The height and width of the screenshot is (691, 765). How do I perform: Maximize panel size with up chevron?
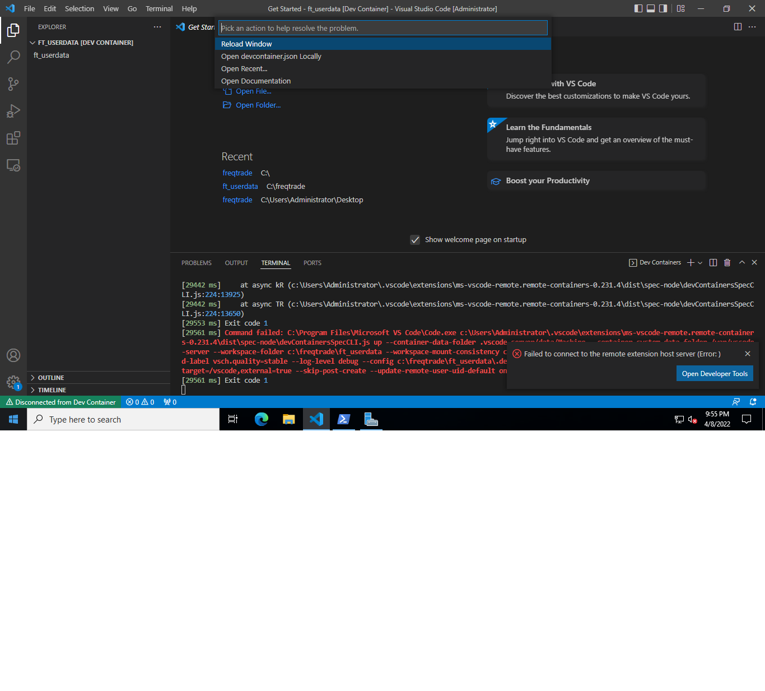coord(742,262)
